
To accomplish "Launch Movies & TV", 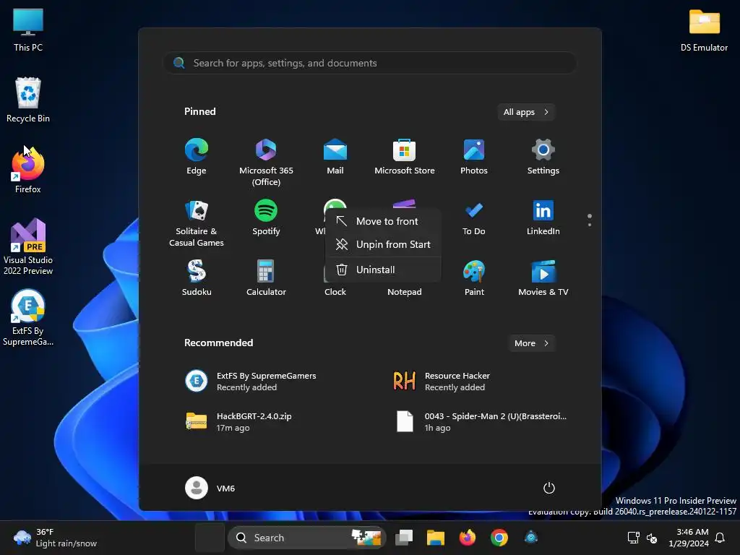I will tap(543, 278).
